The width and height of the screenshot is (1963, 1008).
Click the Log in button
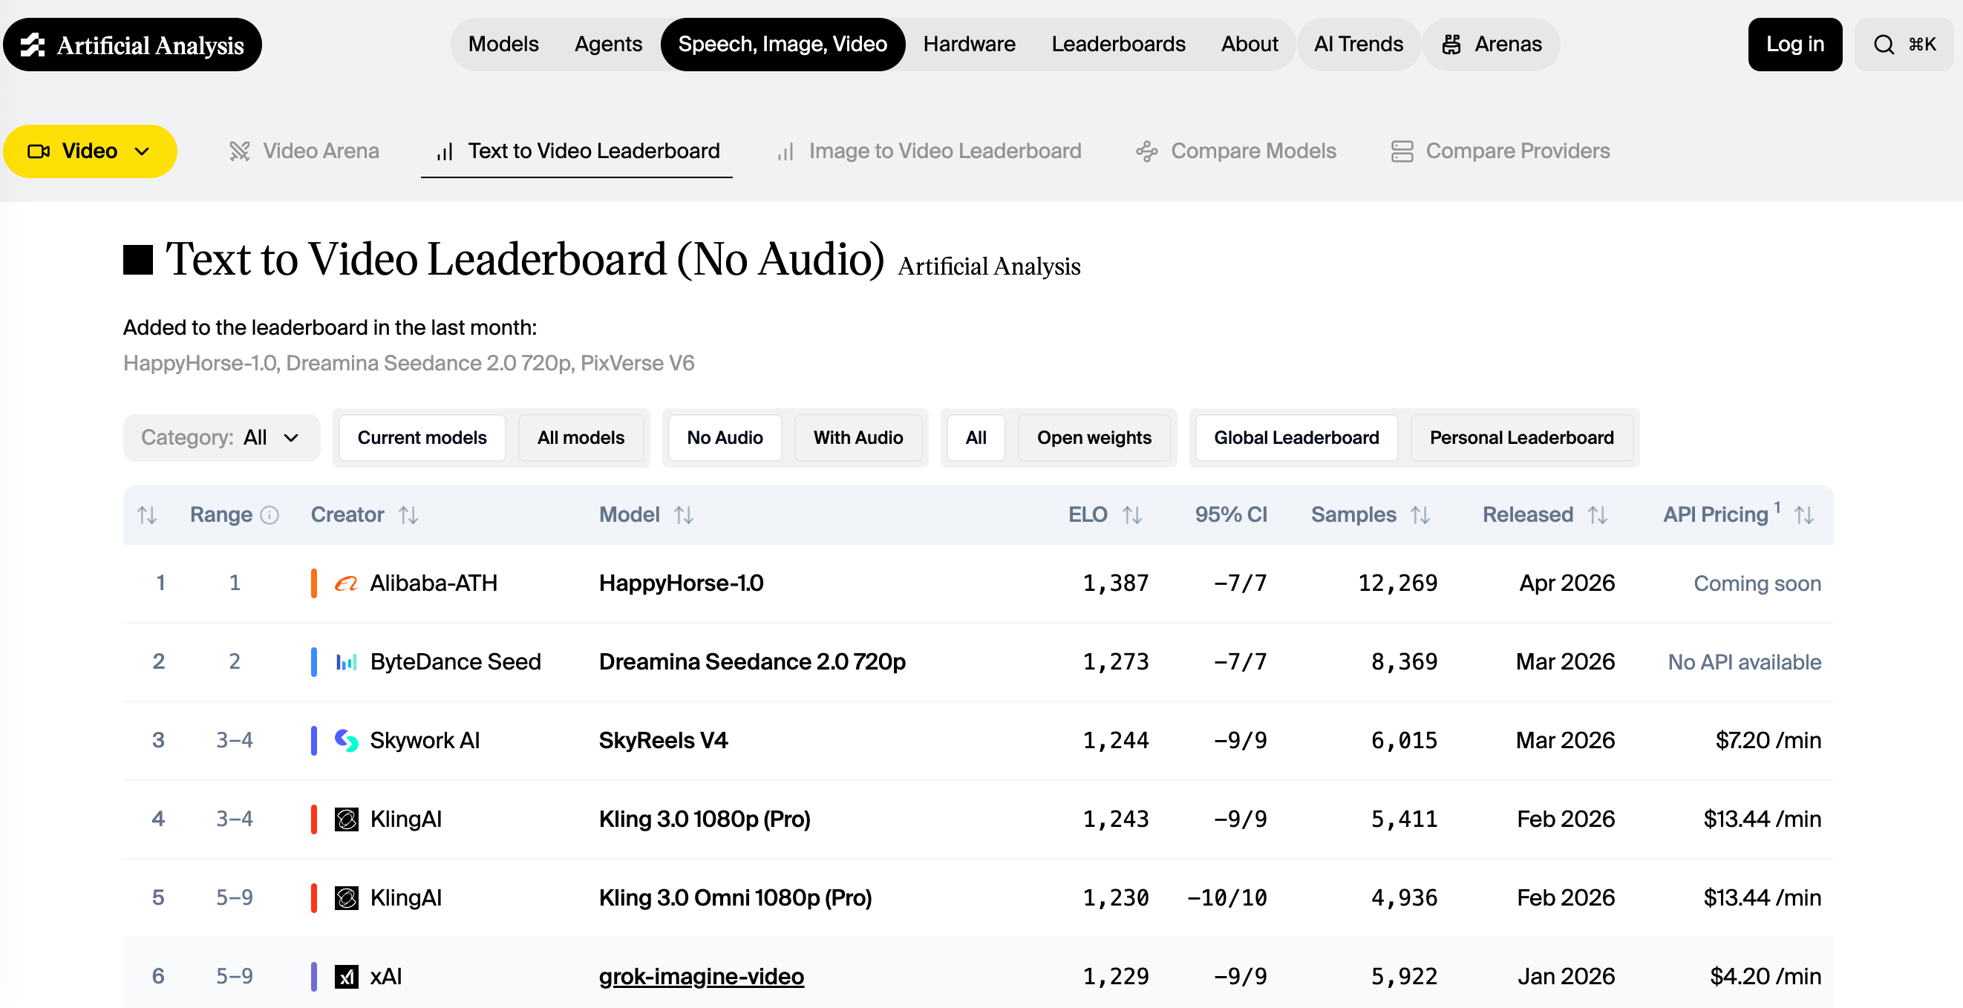click(x=1794, y=45)
